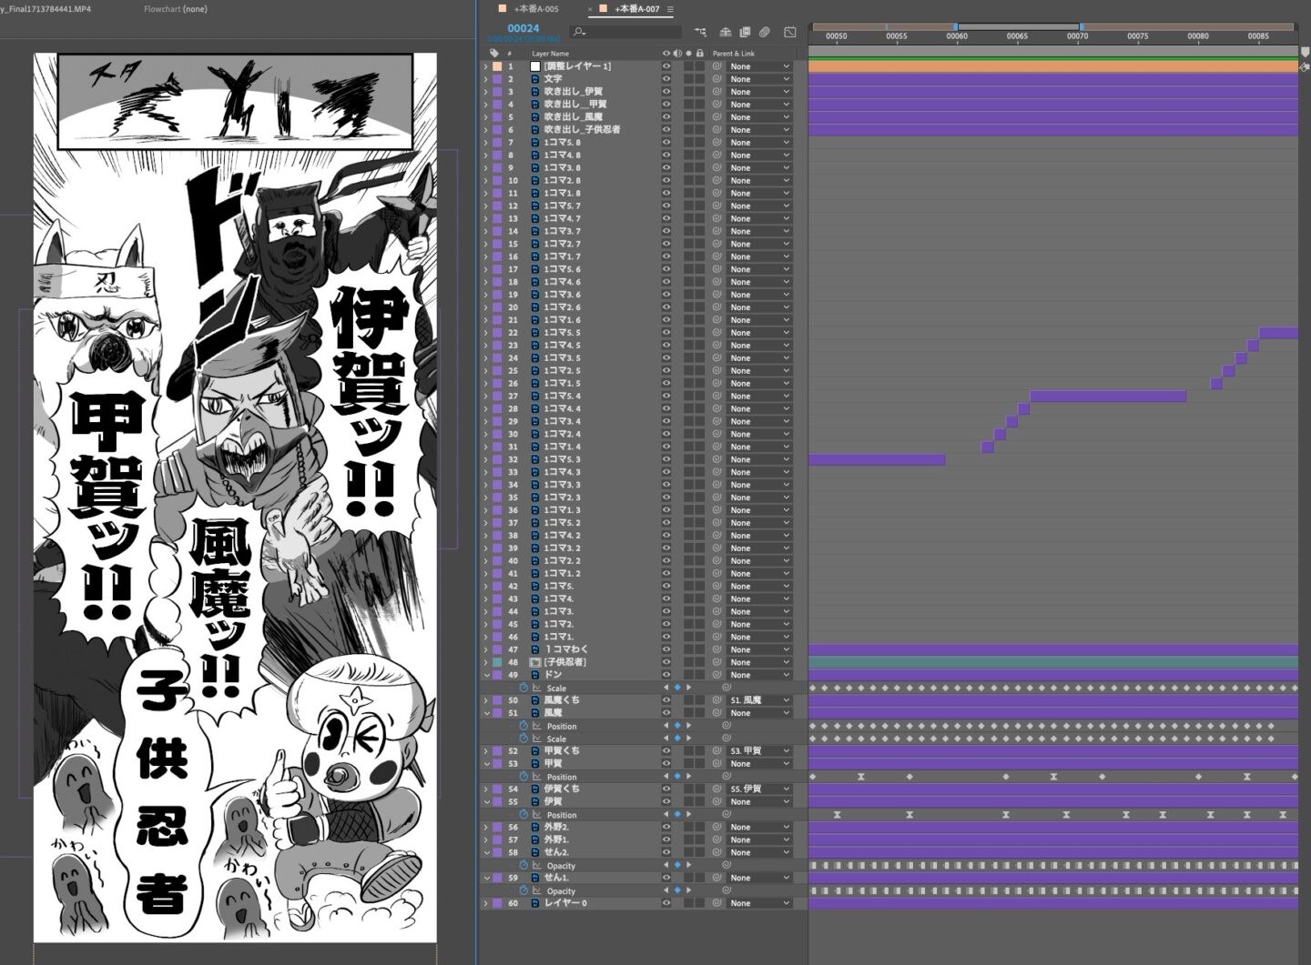Toggle visibility of the 子供忍者 layer
1311x965 pixels.
pos(666,662)
